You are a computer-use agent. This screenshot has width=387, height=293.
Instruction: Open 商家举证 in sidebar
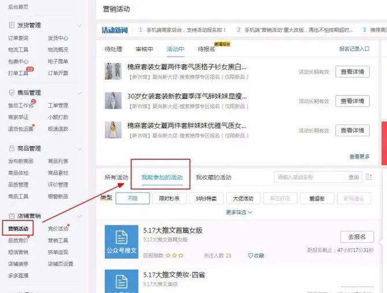(18, 117)
